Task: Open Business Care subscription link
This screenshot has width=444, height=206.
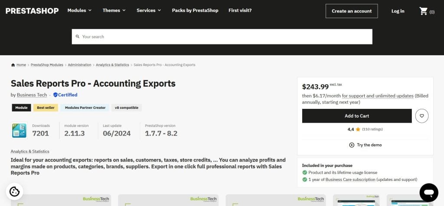Action: tap(350, 180)
